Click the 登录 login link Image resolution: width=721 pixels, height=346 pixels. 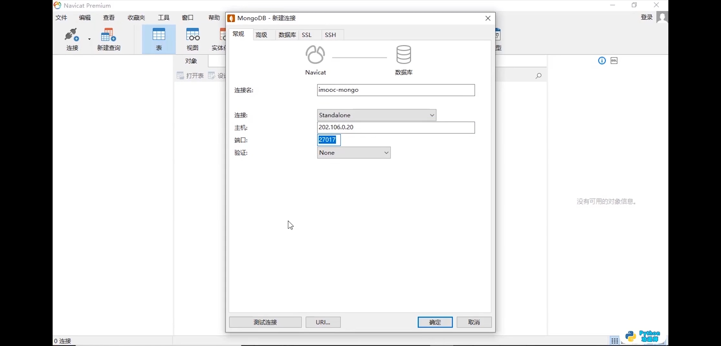647,17
